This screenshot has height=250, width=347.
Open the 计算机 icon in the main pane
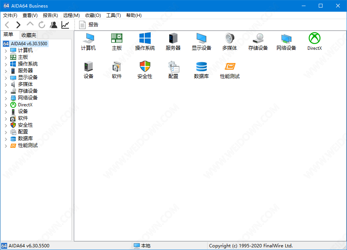tap(88, 38)
